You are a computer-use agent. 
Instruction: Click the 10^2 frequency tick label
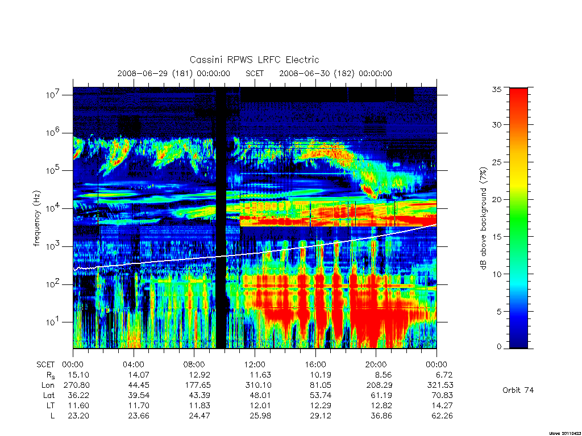coord(54,284)
